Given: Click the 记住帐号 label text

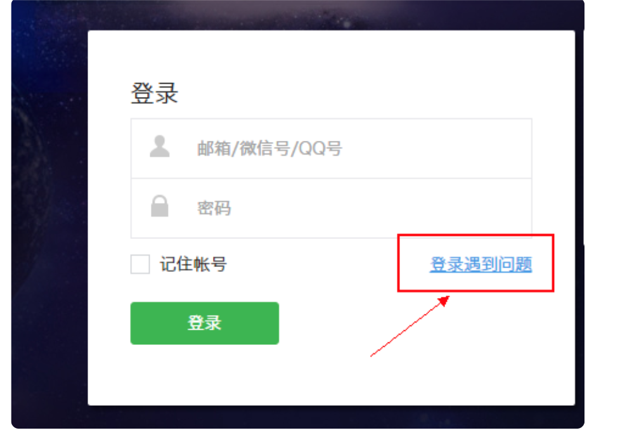Looking at the screenshot, I should [x=193, y=264].
